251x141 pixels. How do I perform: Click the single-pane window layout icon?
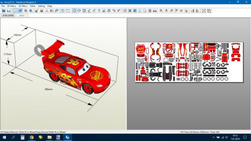point(68,11)
